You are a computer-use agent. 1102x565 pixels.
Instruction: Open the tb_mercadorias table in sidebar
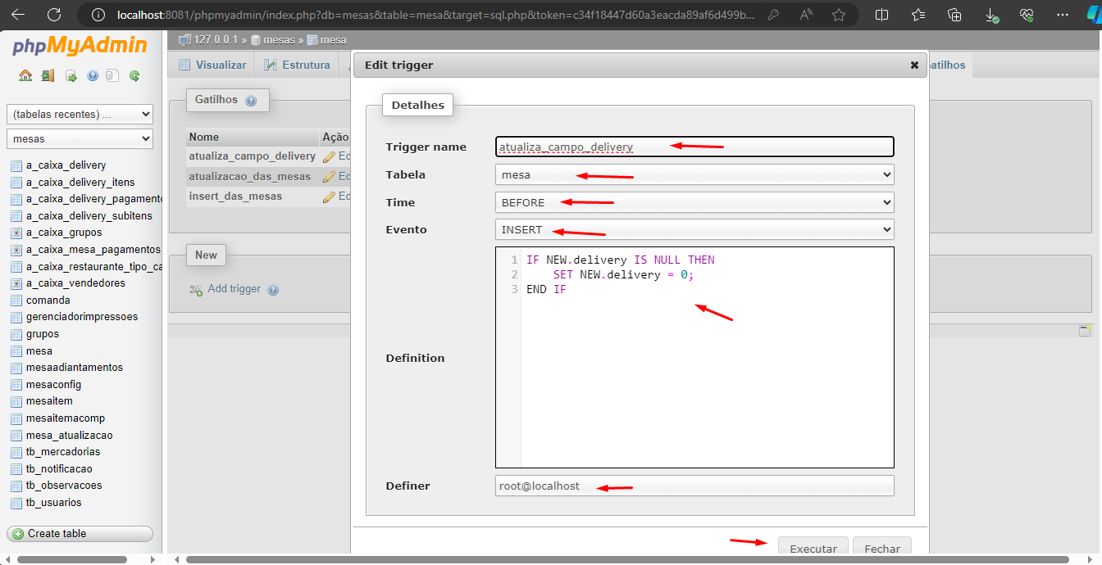tap(63, 452)
